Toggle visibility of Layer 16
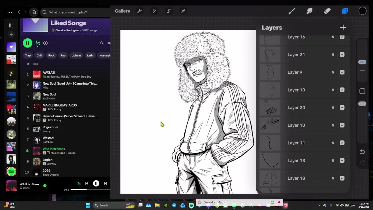373x210 pixels. pyautogui.click(x=342, y=37)
